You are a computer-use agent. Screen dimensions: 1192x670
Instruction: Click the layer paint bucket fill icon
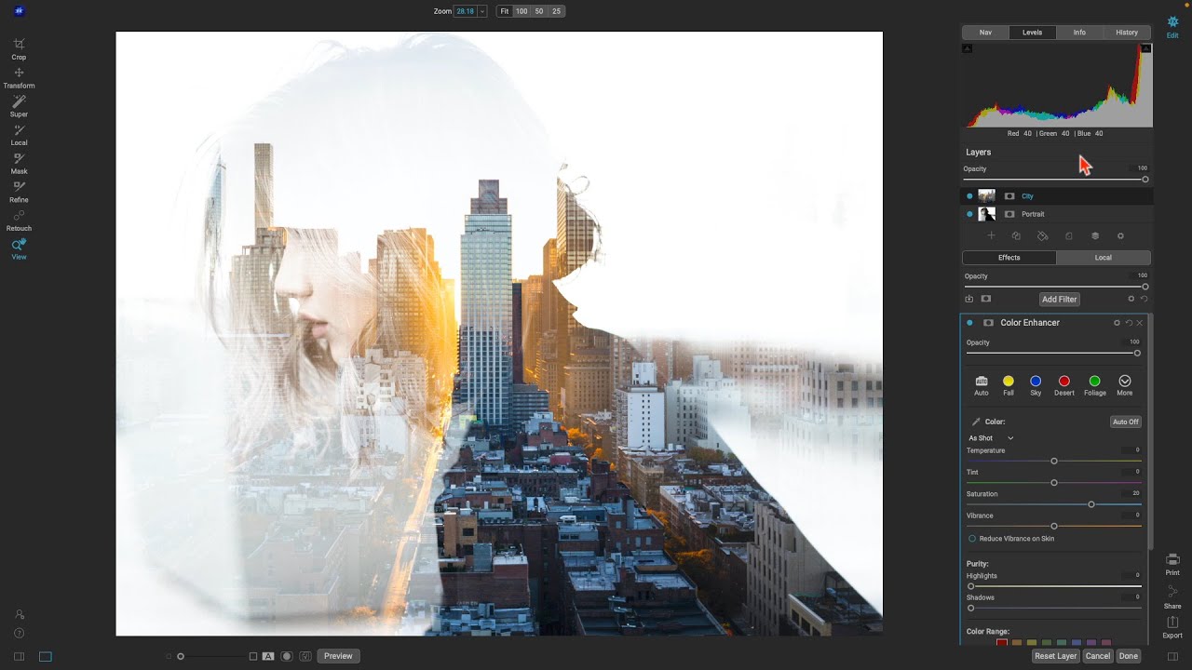pos(1042,236)
